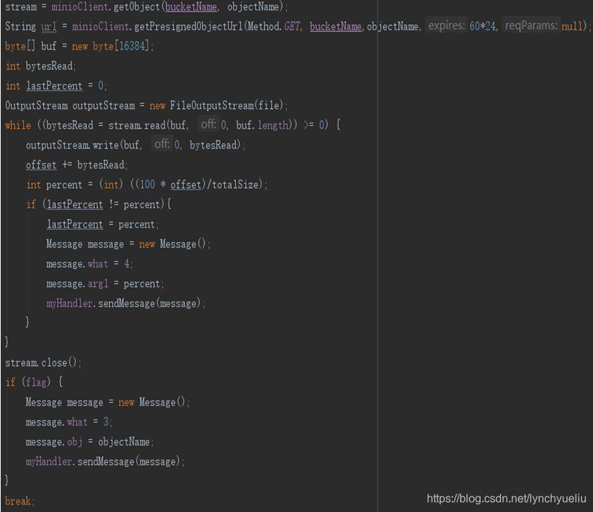Click the 'while' keyword
This screenshot has width=593, height=512.
point(18,125)
